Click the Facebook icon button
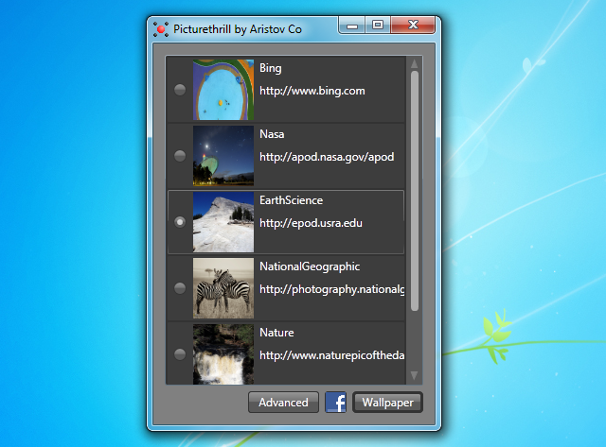Viewport: 606px width, 447px height. pos(335,403)
